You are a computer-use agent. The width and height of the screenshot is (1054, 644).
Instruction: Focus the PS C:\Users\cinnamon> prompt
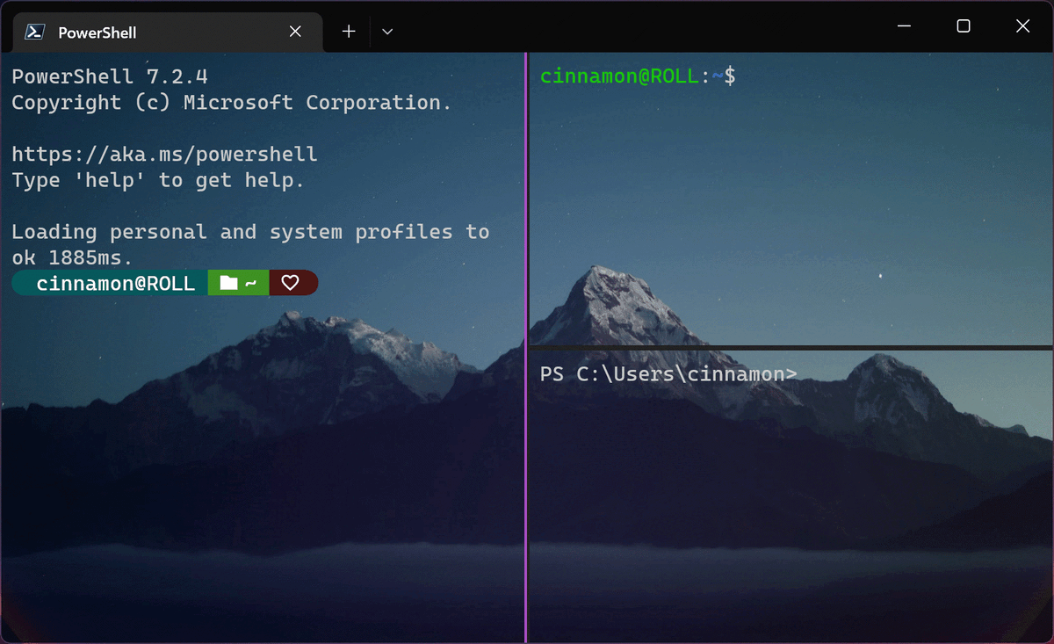tap(668, 374)
